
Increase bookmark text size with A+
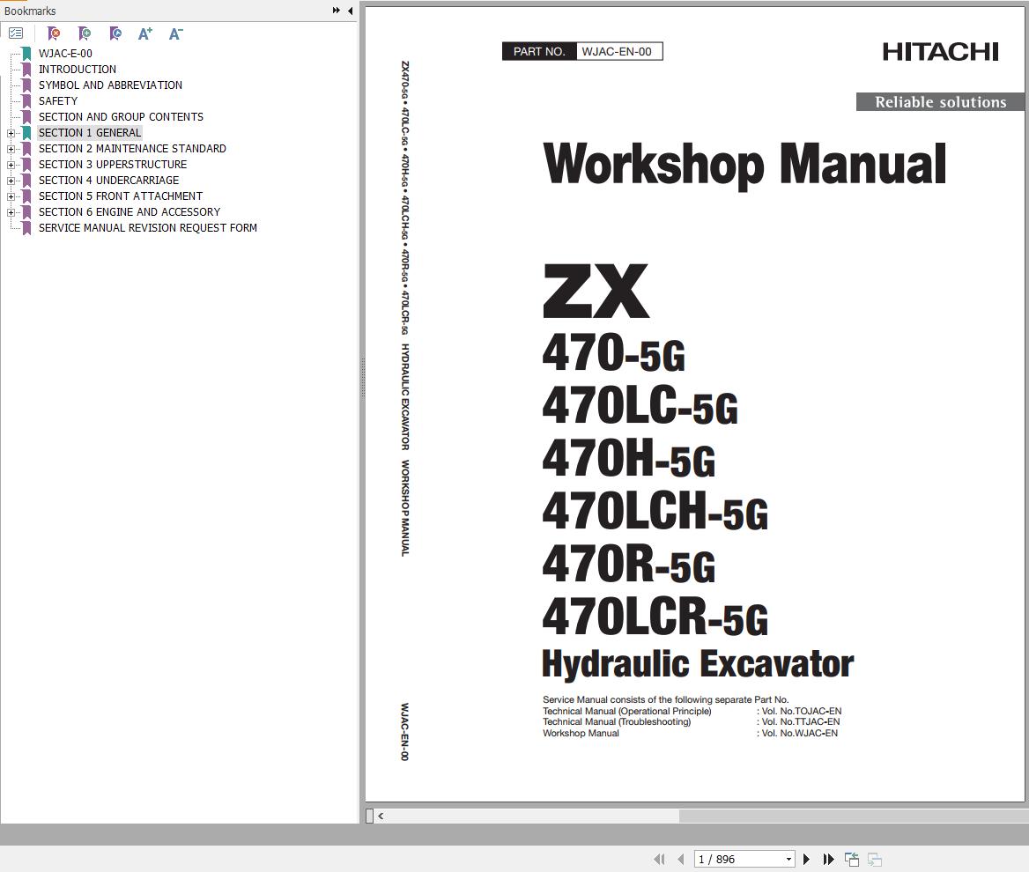click(145, 33)
